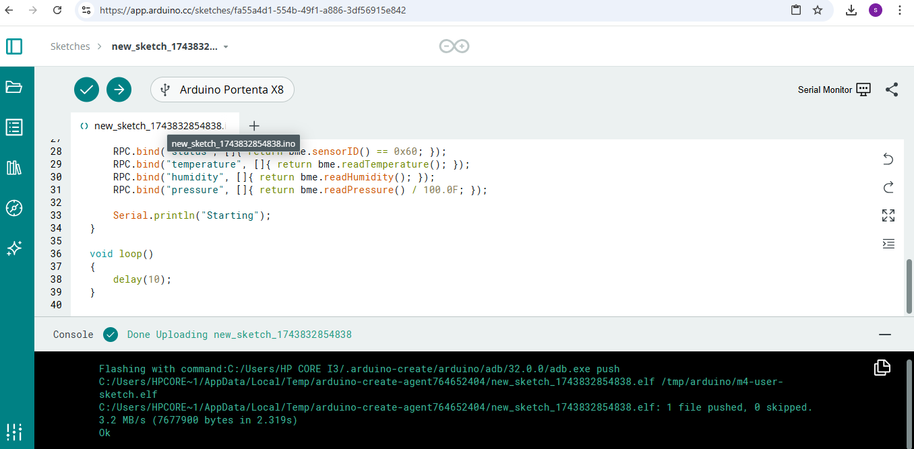914x449 pixels.
Task: Undo the last edit
Action: click(888, 159)
